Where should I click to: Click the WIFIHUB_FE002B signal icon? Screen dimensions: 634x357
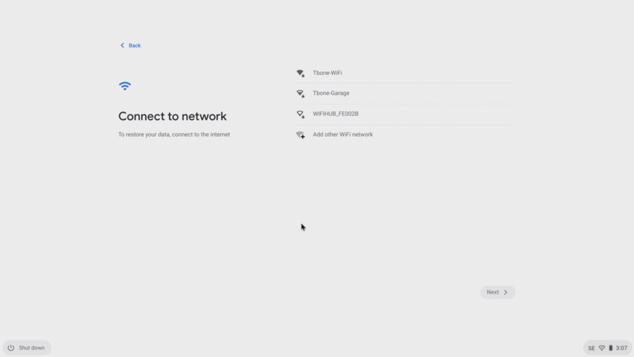point(300,114)
